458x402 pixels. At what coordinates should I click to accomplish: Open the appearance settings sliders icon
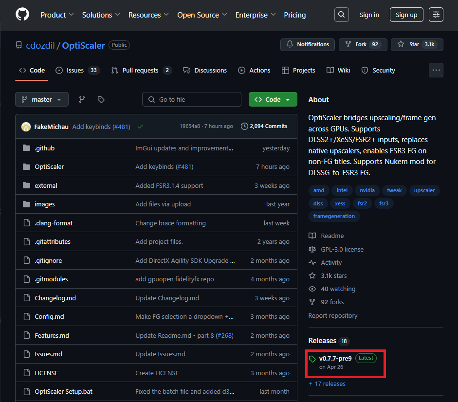pos(436,15)
